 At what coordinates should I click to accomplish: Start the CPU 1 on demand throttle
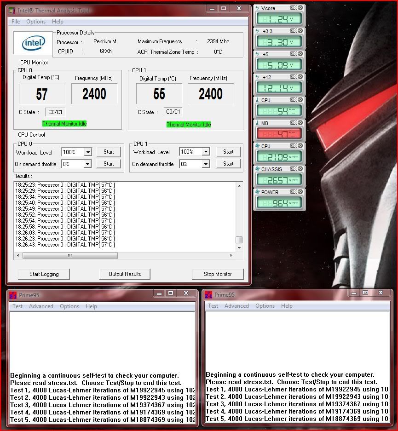click(x=228, y=164)
